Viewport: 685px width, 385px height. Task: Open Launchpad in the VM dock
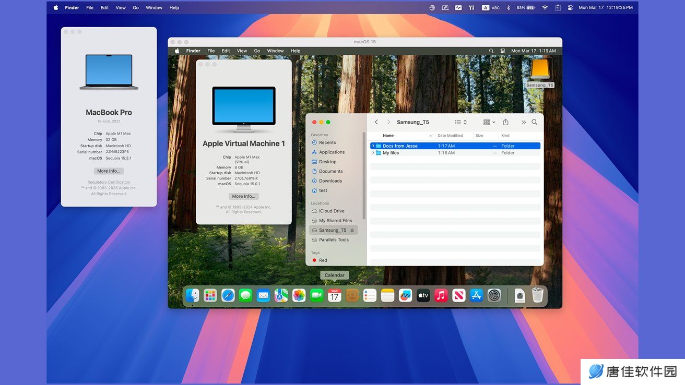(210, 296)
